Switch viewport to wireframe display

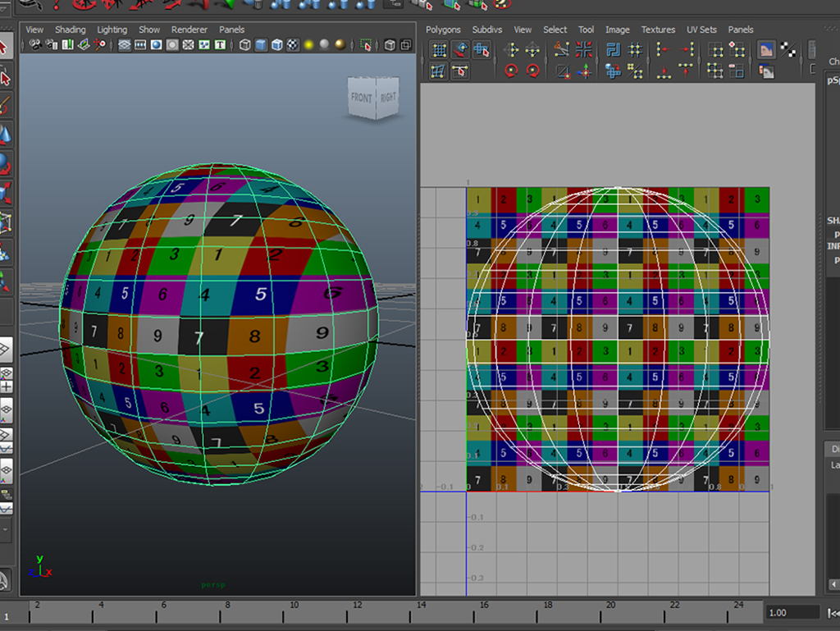[x=244, y=45]
